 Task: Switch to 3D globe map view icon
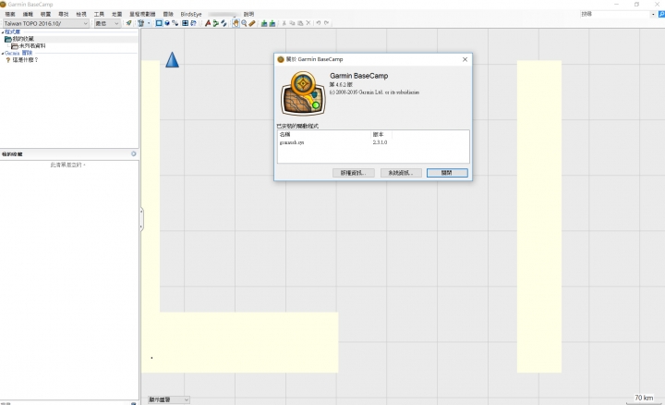(x=167, y=23)
